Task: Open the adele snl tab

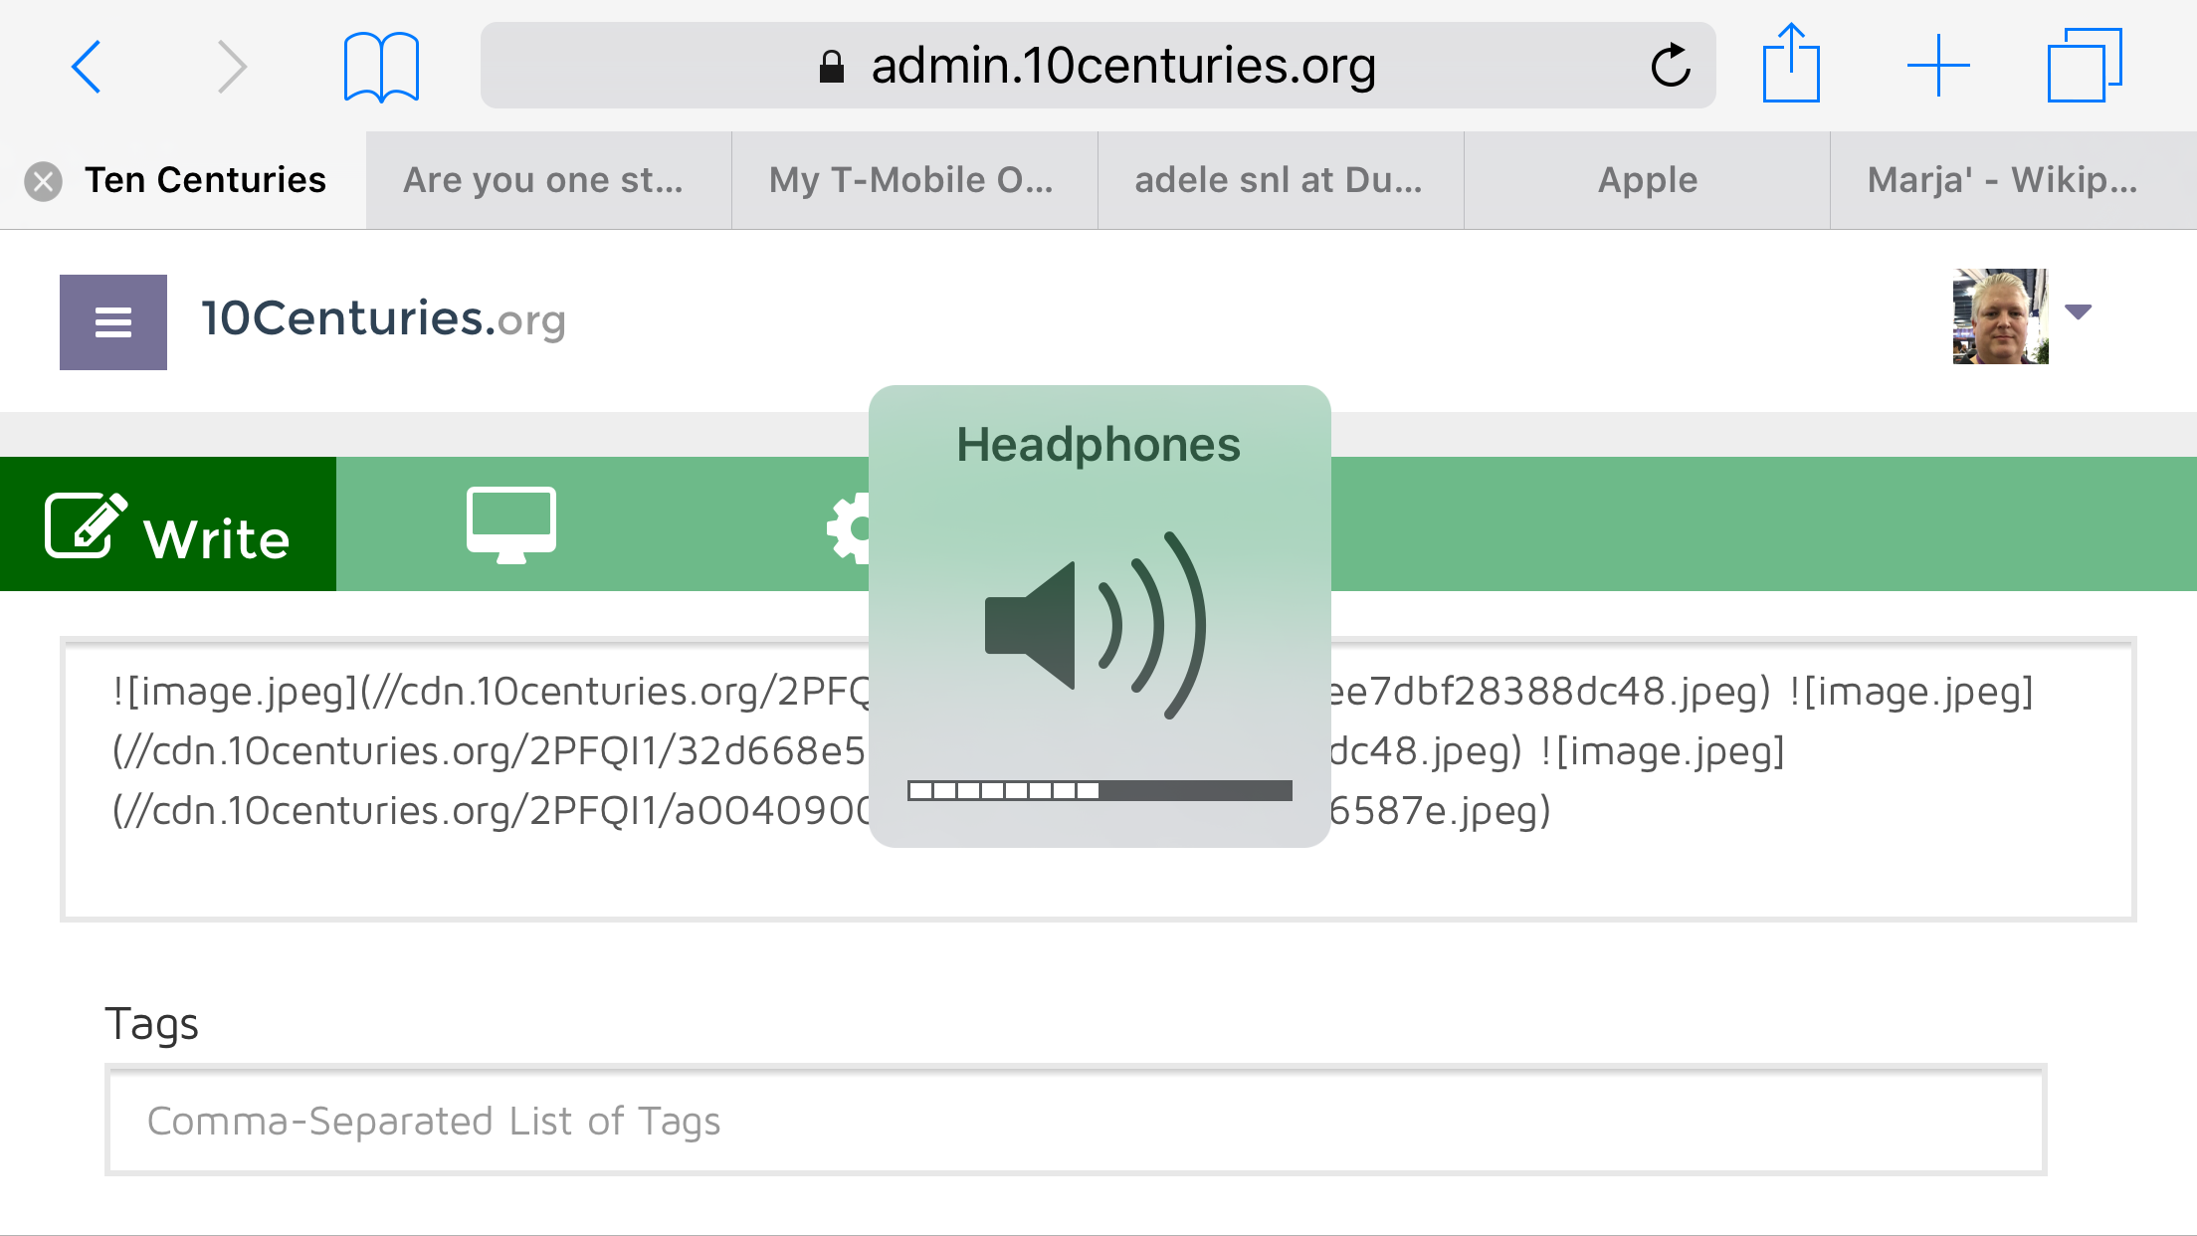Action: [1280, 180]
